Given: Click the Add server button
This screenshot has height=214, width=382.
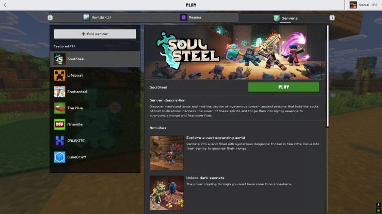Looking at the screenshot, I should pos(95,34).
